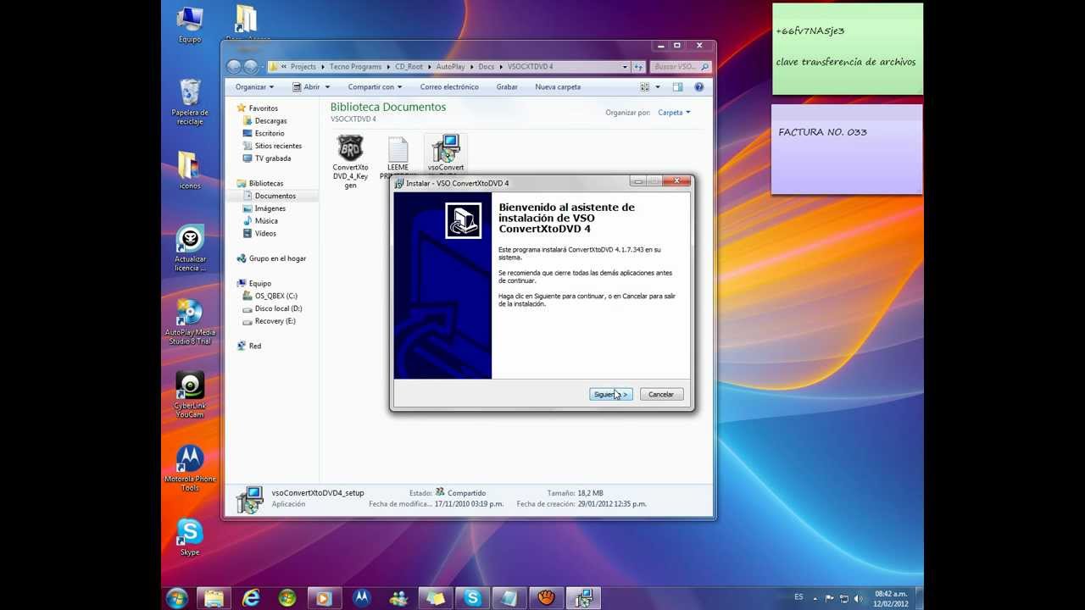The height and width of the screenshot is (610, 1085).
Task: Open Imágenes library in navigation pane
Action: coord(270,208)
